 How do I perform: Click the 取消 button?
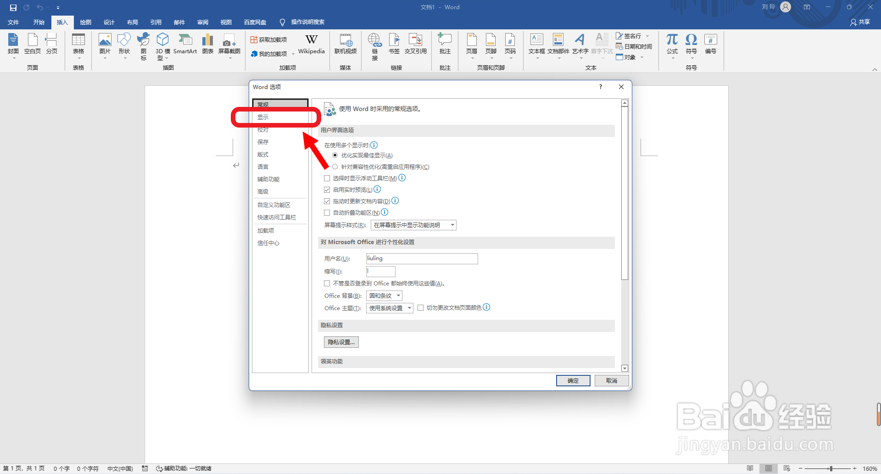(x=612, y=381)
